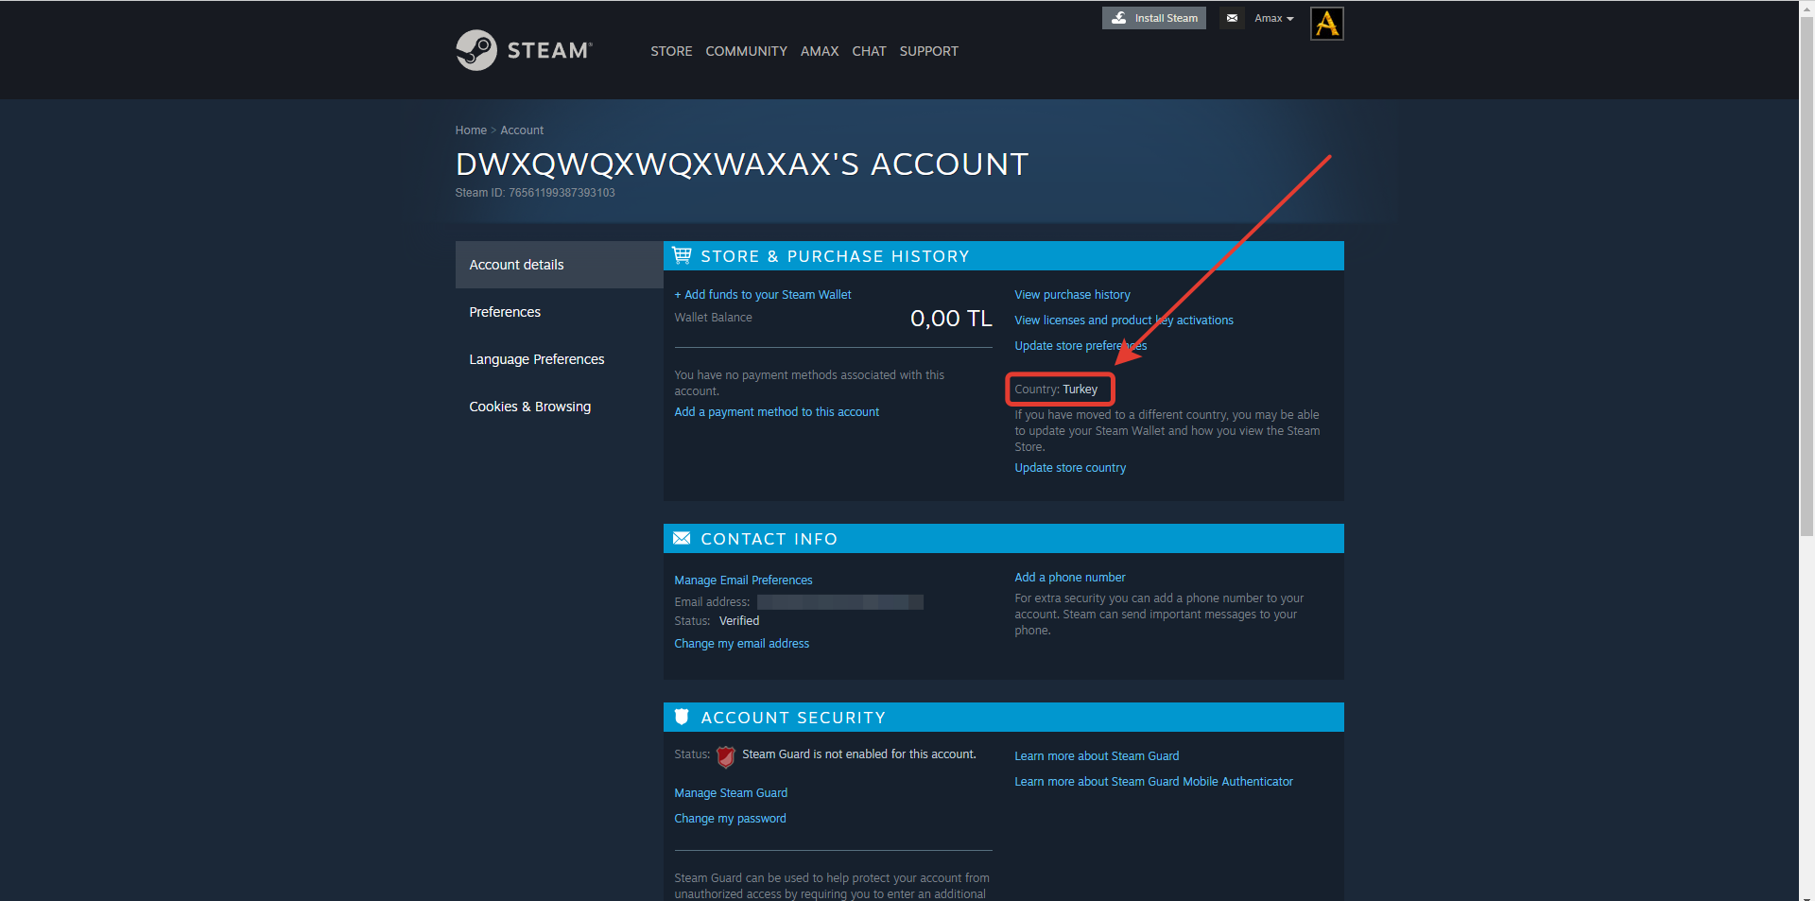
Task: Click the Verified status text
Action: point(739,621)
